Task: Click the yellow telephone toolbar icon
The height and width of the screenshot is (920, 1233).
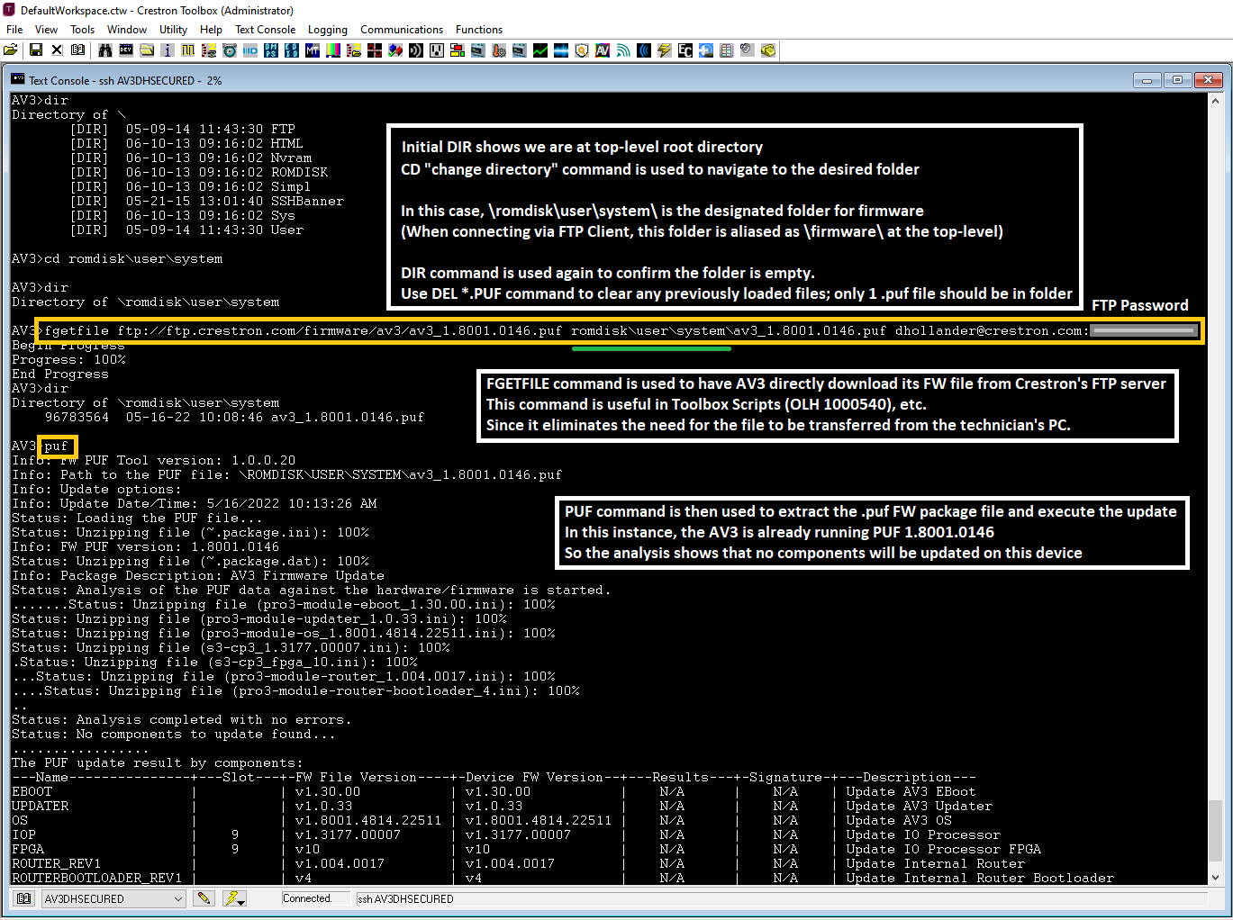Action: tap(768, 50)
